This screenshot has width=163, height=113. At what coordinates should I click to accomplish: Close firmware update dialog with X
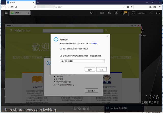click(x=108, y=36)
